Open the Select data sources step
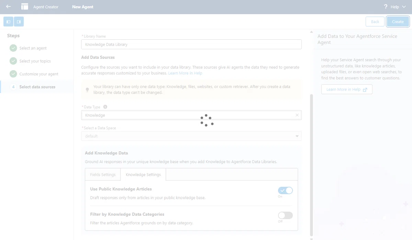 click(37, 87)
